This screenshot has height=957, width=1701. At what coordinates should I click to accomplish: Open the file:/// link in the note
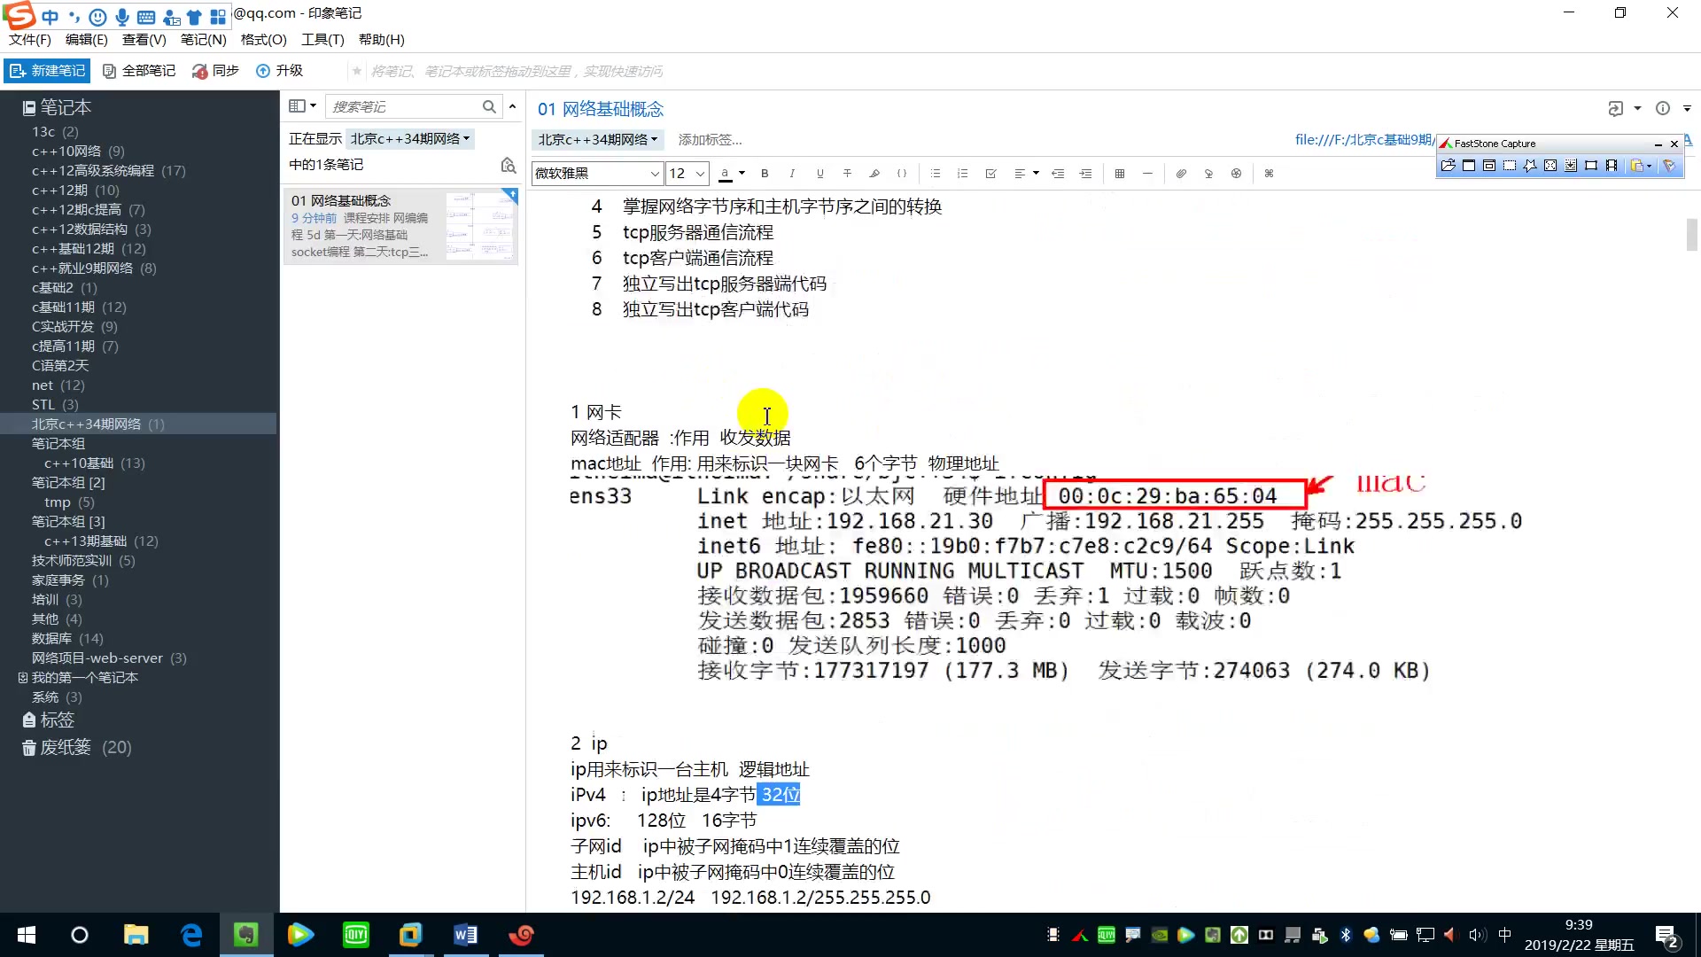[1362, 139]
